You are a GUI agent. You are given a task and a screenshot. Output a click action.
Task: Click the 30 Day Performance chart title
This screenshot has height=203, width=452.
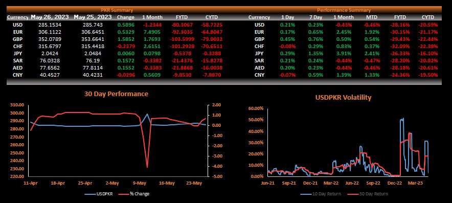pos(116,94)
